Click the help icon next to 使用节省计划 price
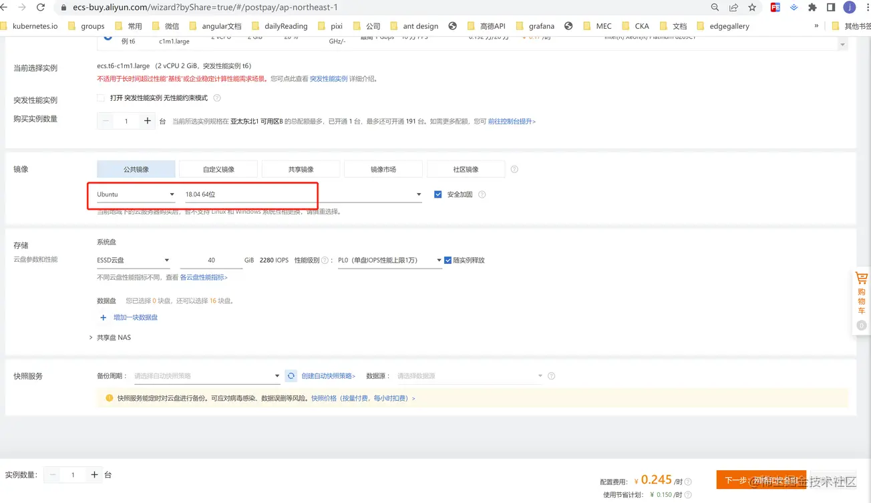 (x=688, y=495)
